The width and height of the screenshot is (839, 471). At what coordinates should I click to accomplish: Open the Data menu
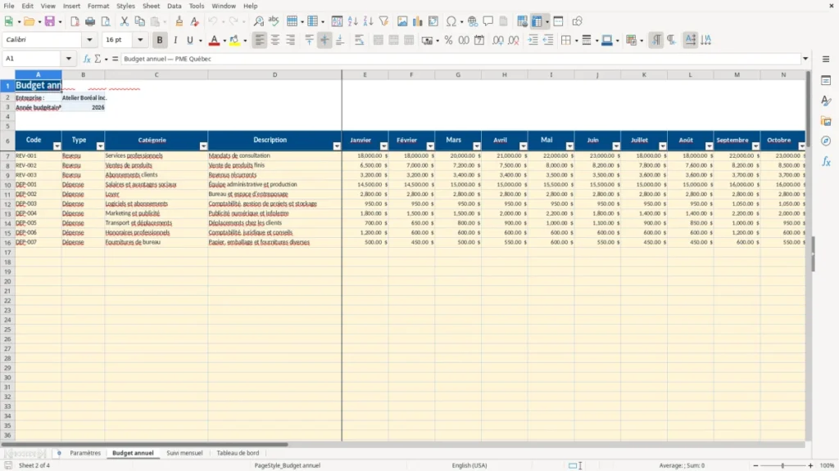[x=174, y=6]
